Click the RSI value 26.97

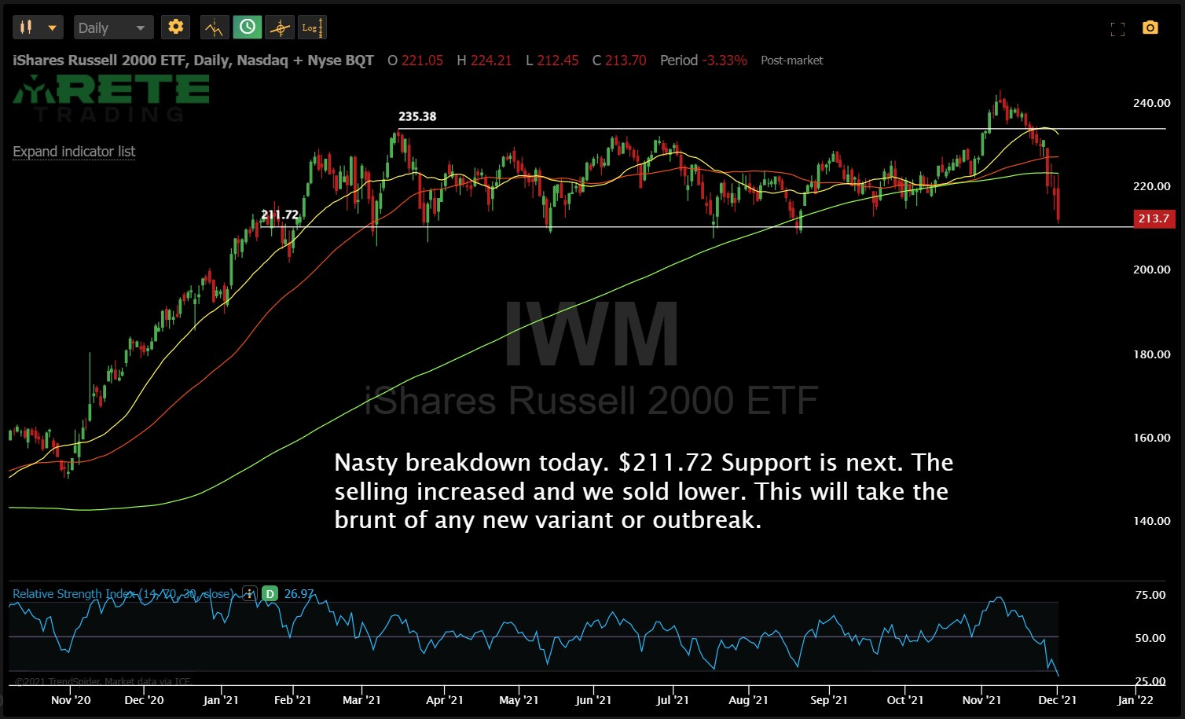(299, 593)
